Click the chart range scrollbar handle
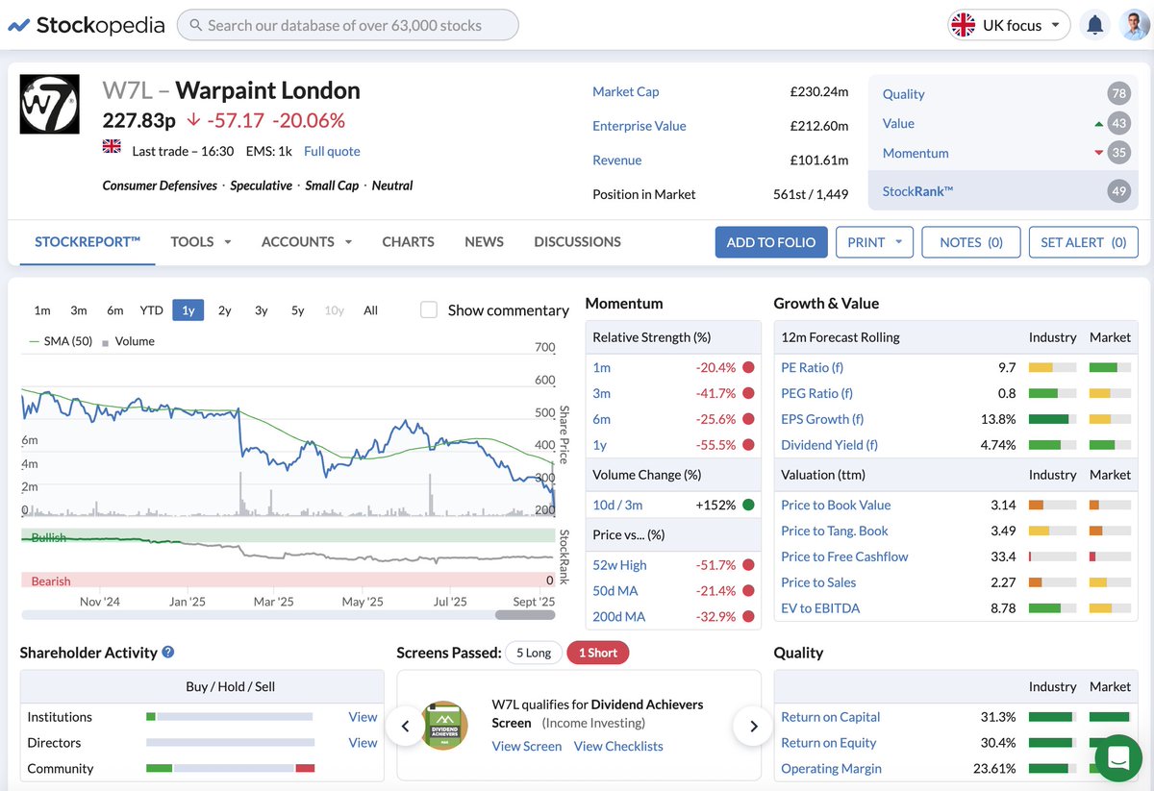 click(x=525, y=614)
